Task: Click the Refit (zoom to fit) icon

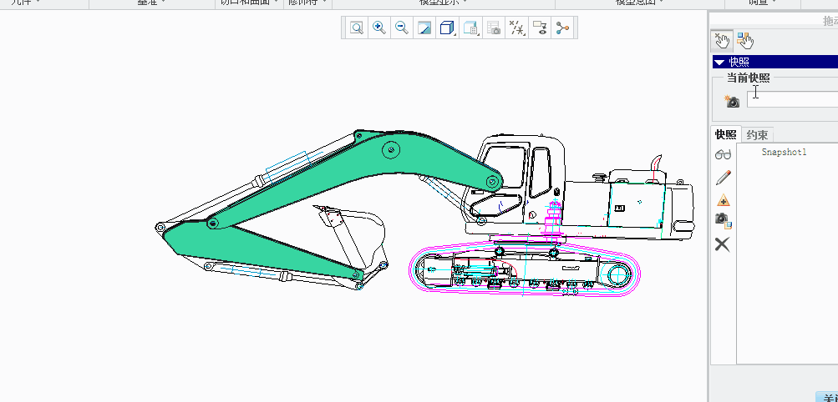Action: pos(357,28)
